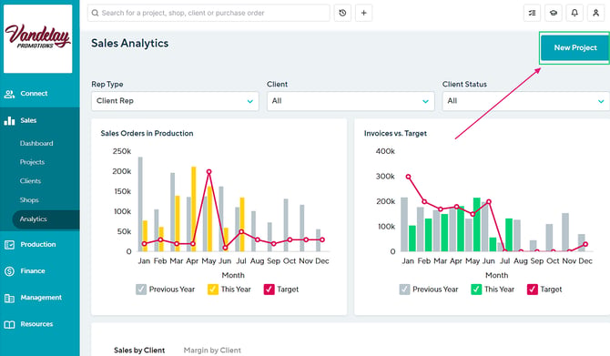Viewport: 610px width, 356px height.
Task: Toggle Previous Year in Invoices vs. Target chart
Action: point(404,290)
